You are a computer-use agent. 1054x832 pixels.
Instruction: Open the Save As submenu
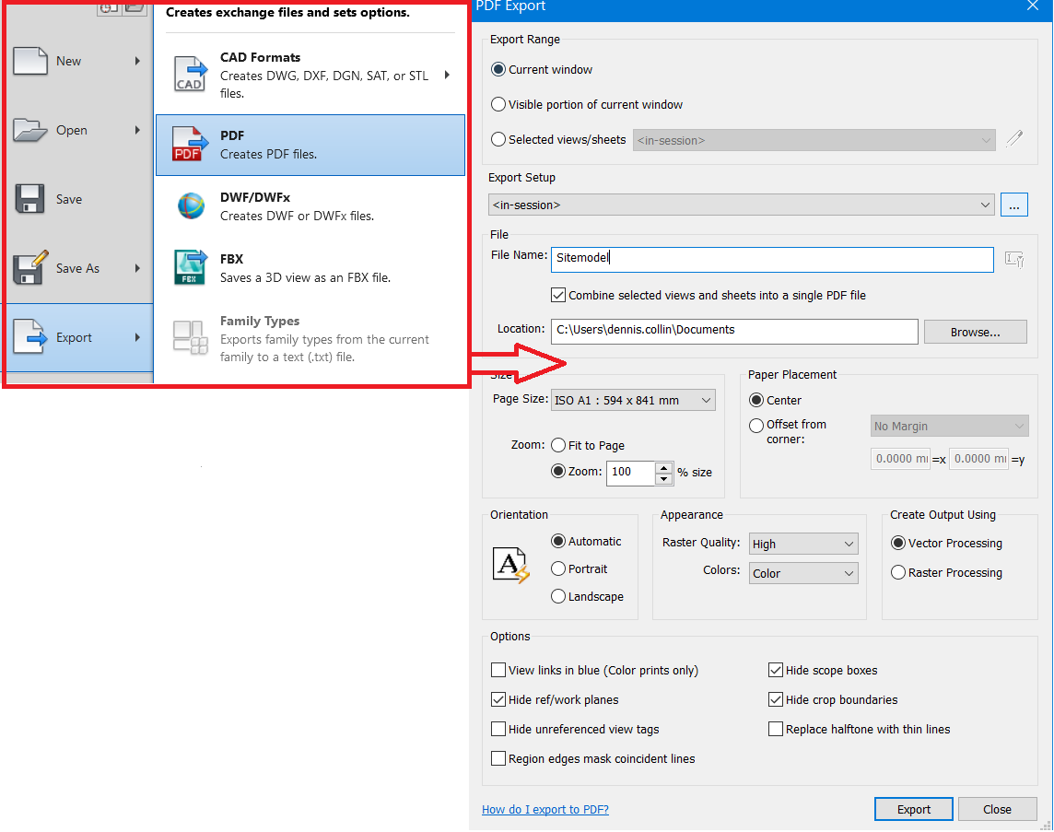point(77,268)
